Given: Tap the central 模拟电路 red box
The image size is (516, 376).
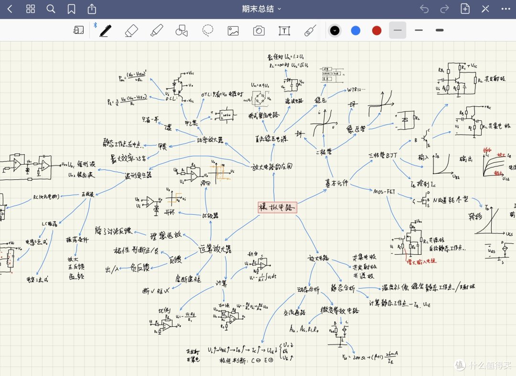Looking at the screenshot, I should (x=278, y=208).
